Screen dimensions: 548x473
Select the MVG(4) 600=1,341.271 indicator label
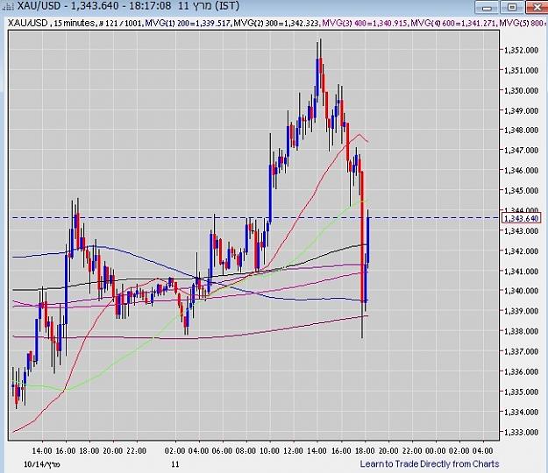(453, 23)
